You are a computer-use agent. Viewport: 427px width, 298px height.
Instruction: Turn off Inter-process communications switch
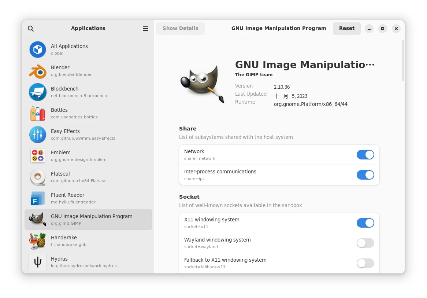pyautogui.click(x=365, y=175)
